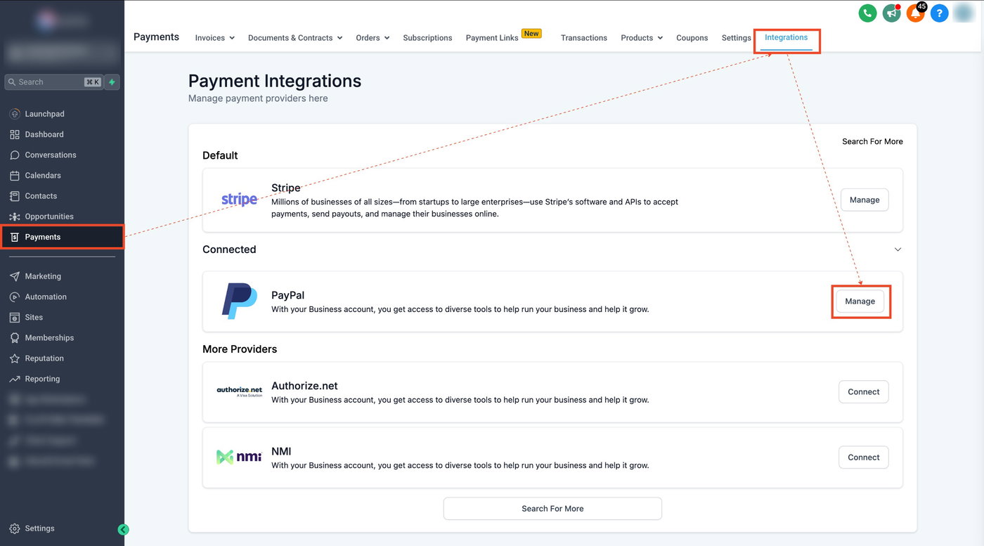
Task: Open Settings gear in the sidebar
Action: point(39,528)
